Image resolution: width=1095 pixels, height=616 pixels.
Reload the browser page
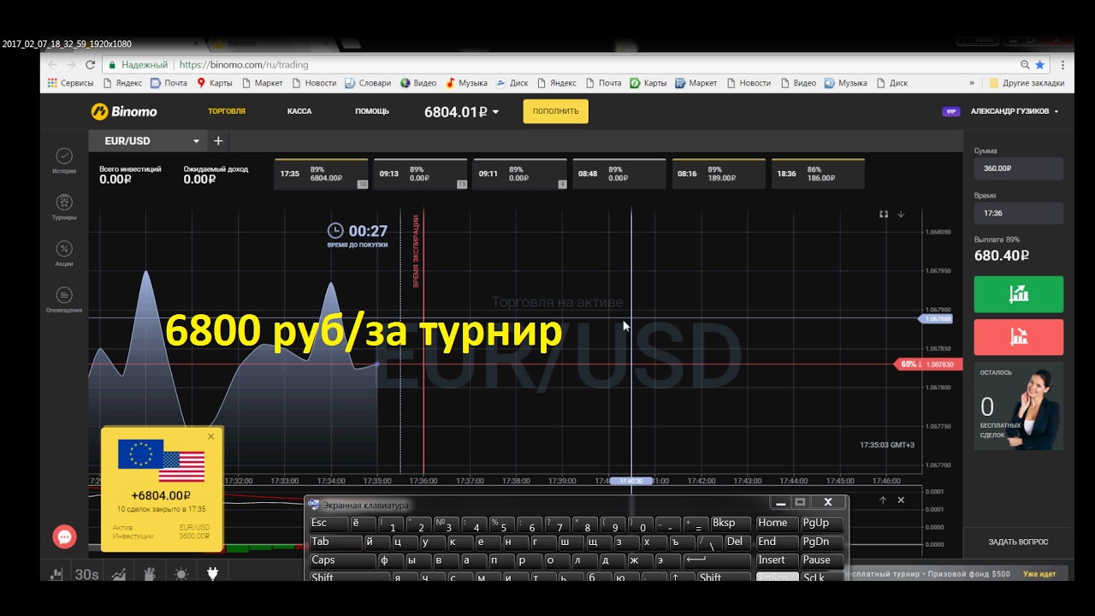click(x=90, y=64)
